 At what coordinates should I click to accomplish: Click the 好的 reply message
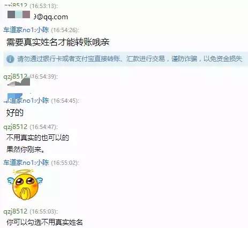pyautogui.click(x=15, y=113)
